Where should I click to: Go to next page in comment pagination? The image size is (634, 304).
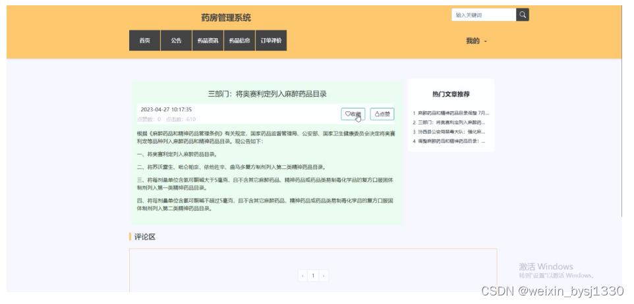coord(324,276)
